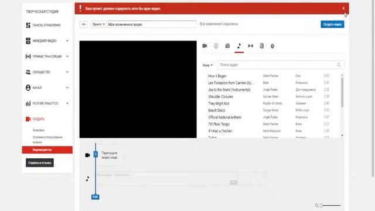The image size is (375, 211).
Task: Click the Creative Studio heading
Action: pyautogui.click(x=42, y=12)
